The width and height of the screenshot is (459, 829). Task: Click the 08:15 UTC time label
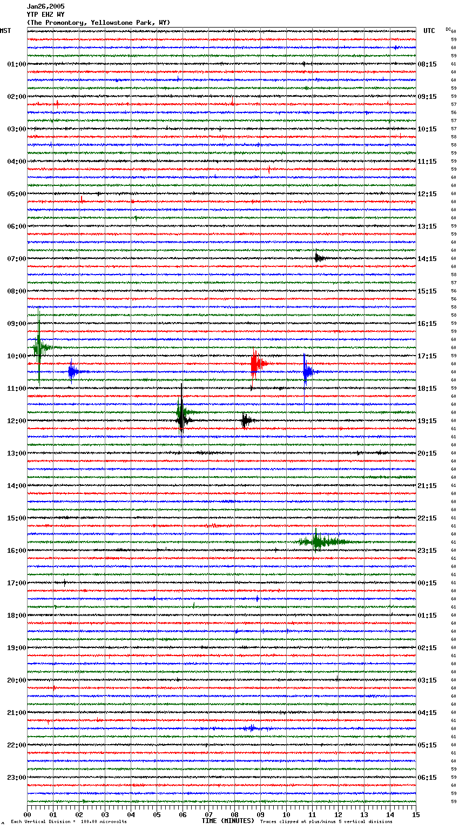pos(427,64)
